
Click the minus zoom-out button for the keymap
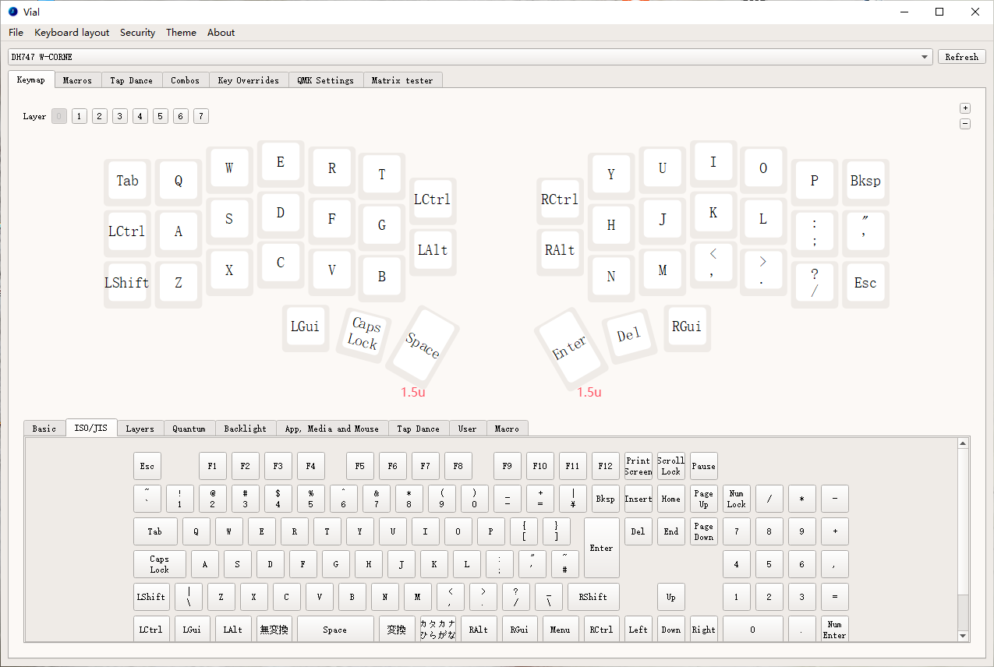click(965, 123)
